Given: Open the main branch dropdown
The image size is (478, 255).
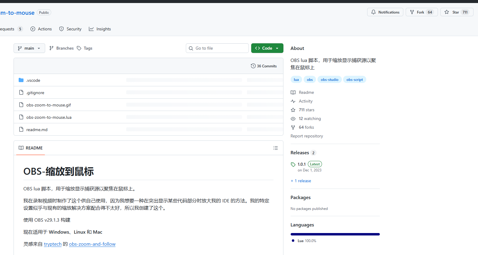Looking at the screenshot, I should coord(29,48).
